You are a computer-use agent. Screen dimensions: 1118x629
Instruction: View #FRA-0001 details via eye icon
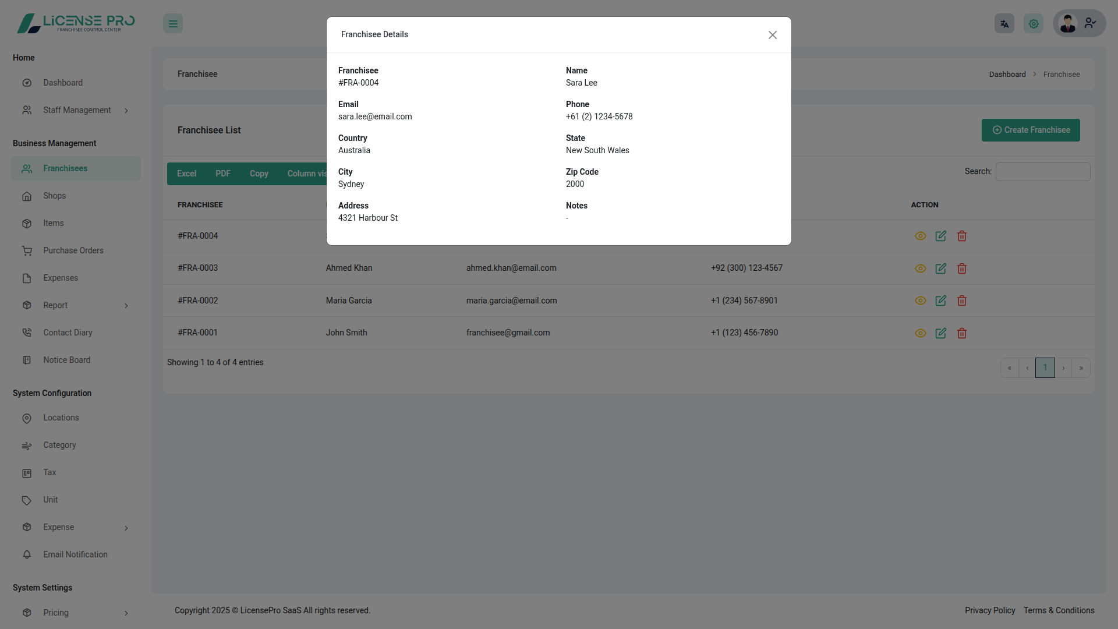click(x=920, y=333)
